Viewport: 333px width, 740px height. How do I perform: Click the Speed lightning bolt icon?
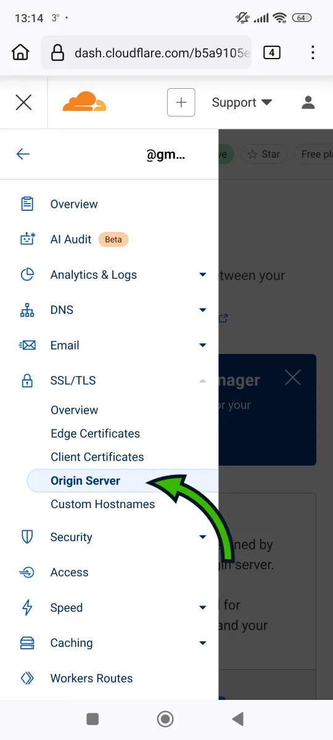click(27, 607)
